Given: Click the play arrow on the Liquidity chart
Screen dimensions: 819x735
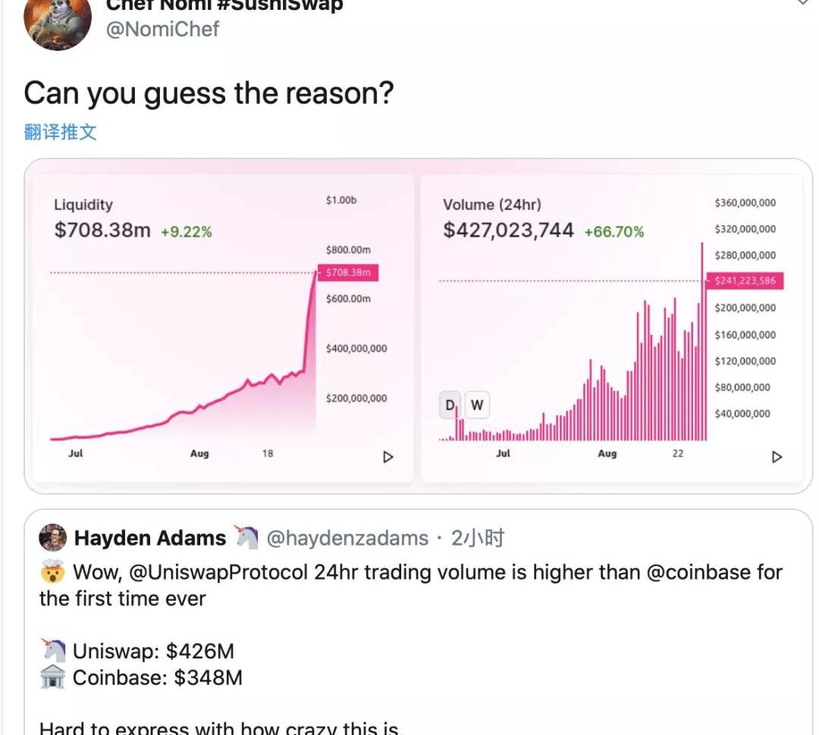Looking at the screenshot, I should 388,457.
